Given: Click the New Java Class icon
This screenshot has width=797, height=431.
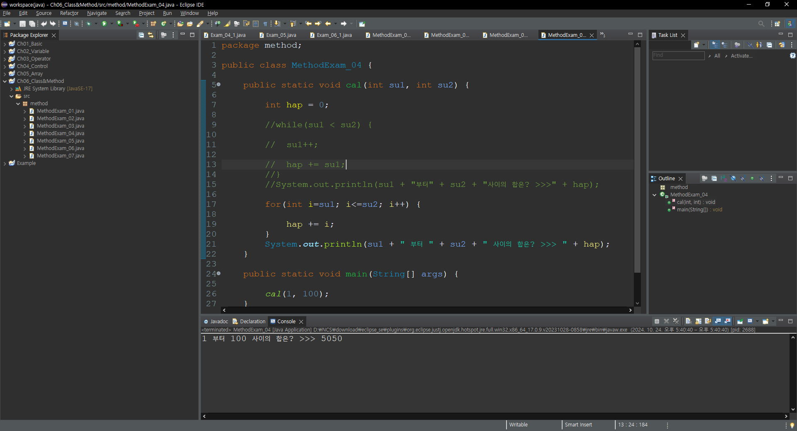Looking at the screenshot, I should pos(164,24).
